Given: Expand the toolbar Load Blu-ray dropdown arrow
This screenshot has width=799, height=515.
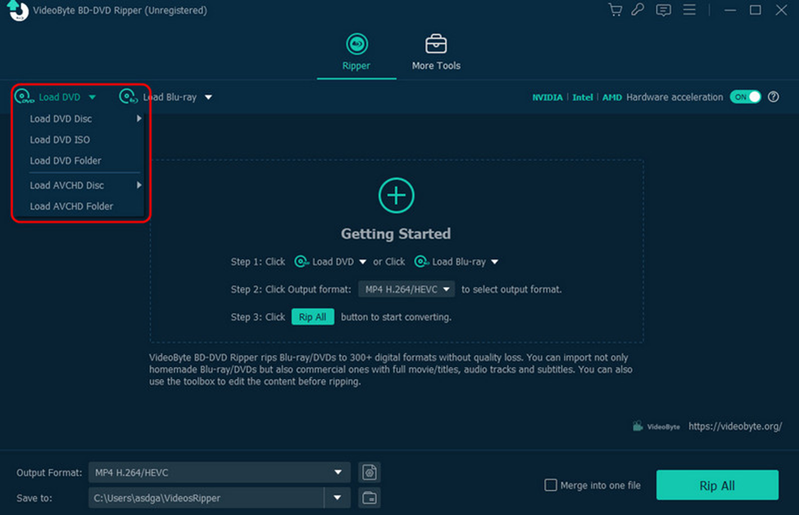Looking at the screenshot, I should pos(208,97).
